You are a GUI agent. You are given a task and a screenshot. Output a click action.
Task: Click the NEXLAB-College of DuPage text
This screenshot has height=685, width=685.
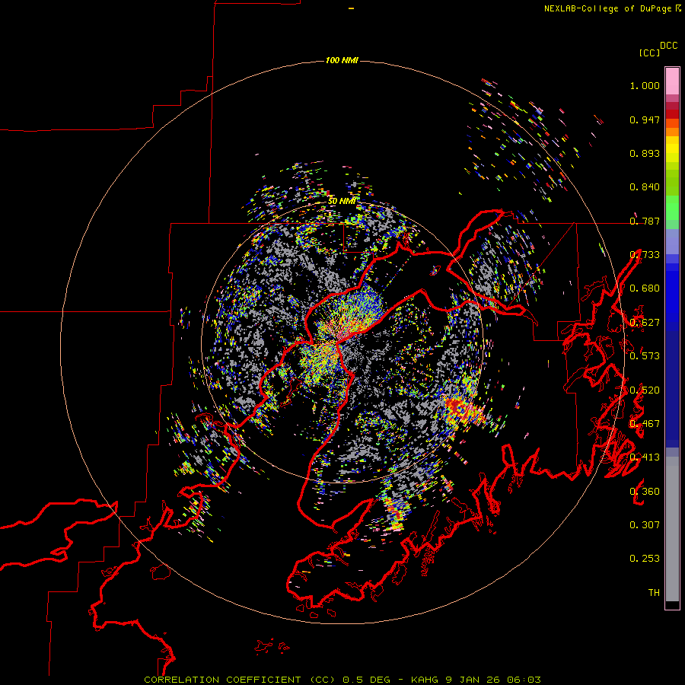click(607, 8)
